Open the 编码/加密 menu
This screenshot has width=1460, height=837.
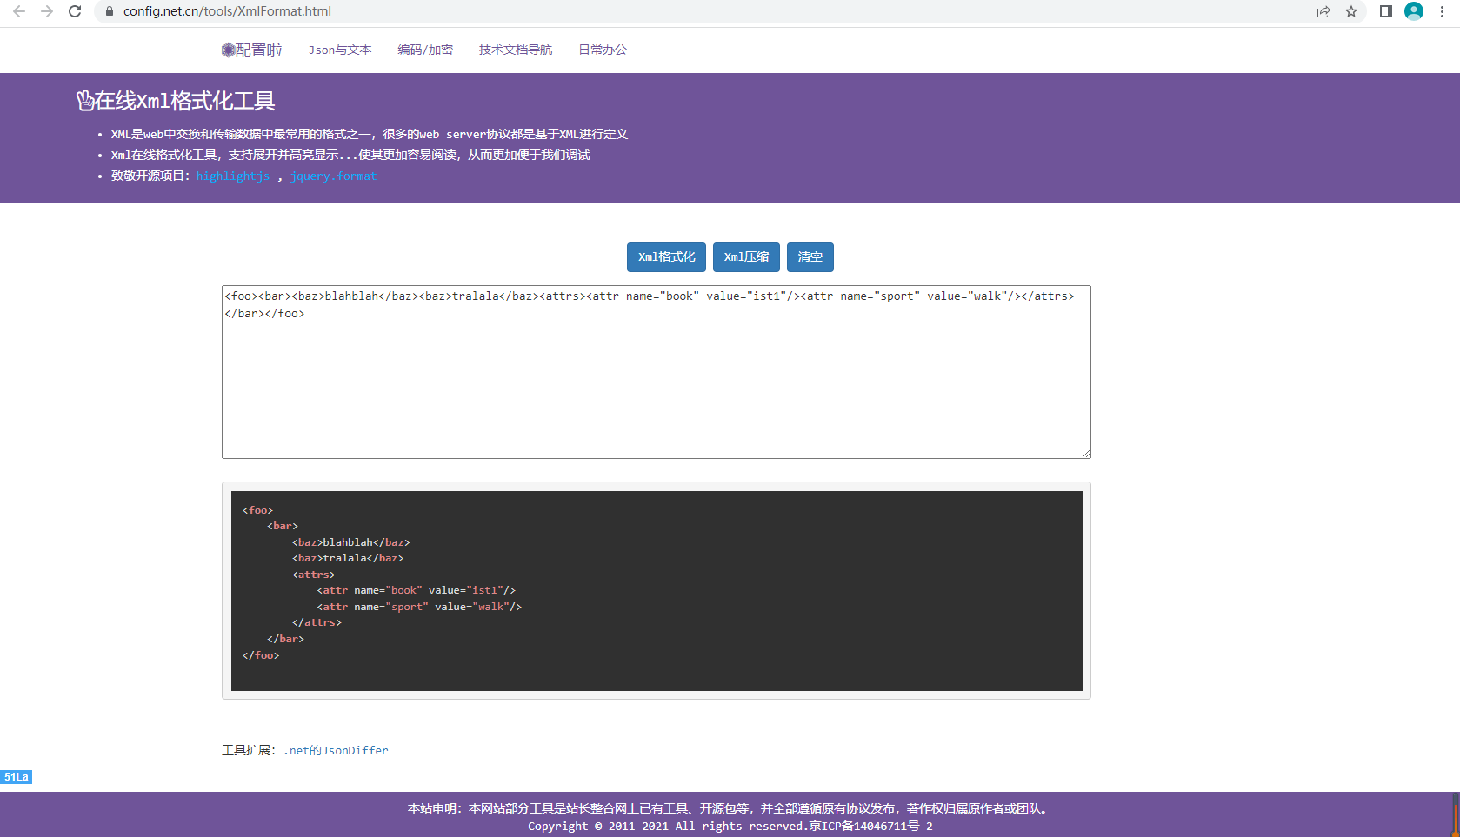click(425, 50)
